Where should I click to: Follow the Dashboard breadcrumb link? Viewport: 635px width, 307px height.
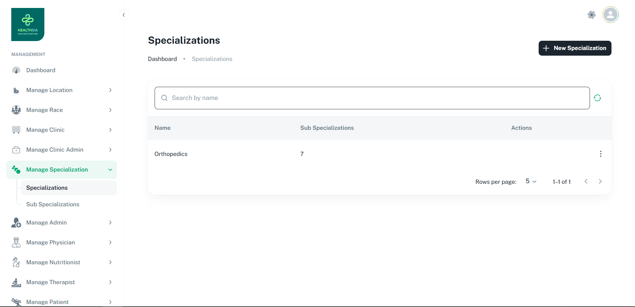point(162,59)
